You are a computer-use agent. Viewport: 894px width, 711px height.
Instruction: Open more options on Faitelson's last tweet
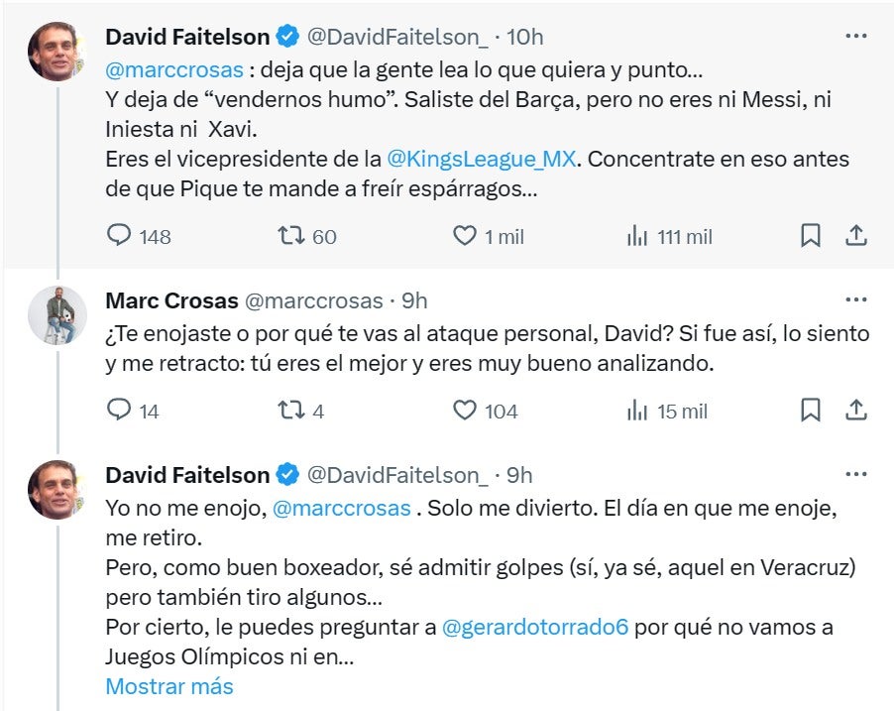point(856,474)
